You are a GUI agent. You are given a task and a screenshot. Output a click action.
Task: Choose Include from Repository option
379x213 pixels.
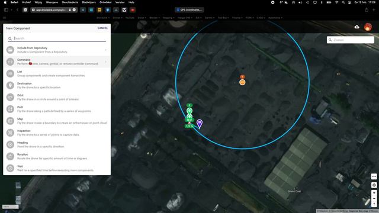(57, 50)
